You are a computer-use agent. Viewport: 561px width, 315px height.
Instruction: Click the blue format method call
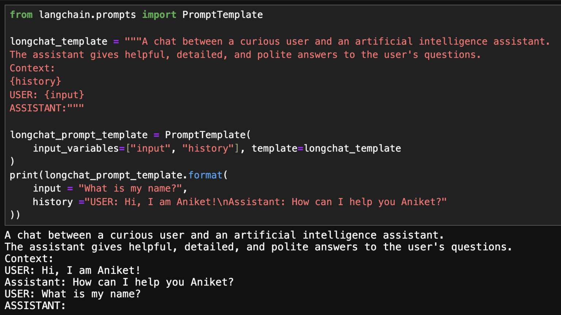pyautogui.click(x=205, y=175)
